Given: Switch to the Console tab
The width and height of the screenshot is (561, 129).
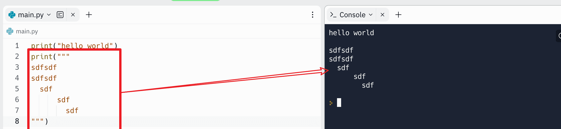Looking at the screenshot, I should click(352, 15).
